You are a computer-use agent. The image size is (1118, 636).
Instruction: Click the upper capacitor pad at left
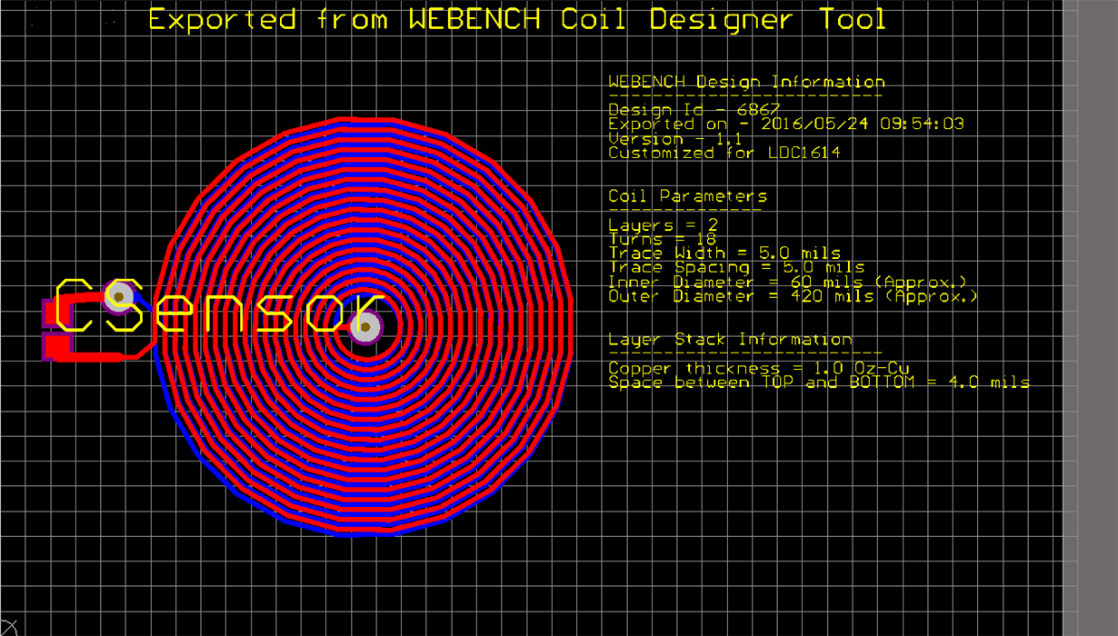pos(55,313)
